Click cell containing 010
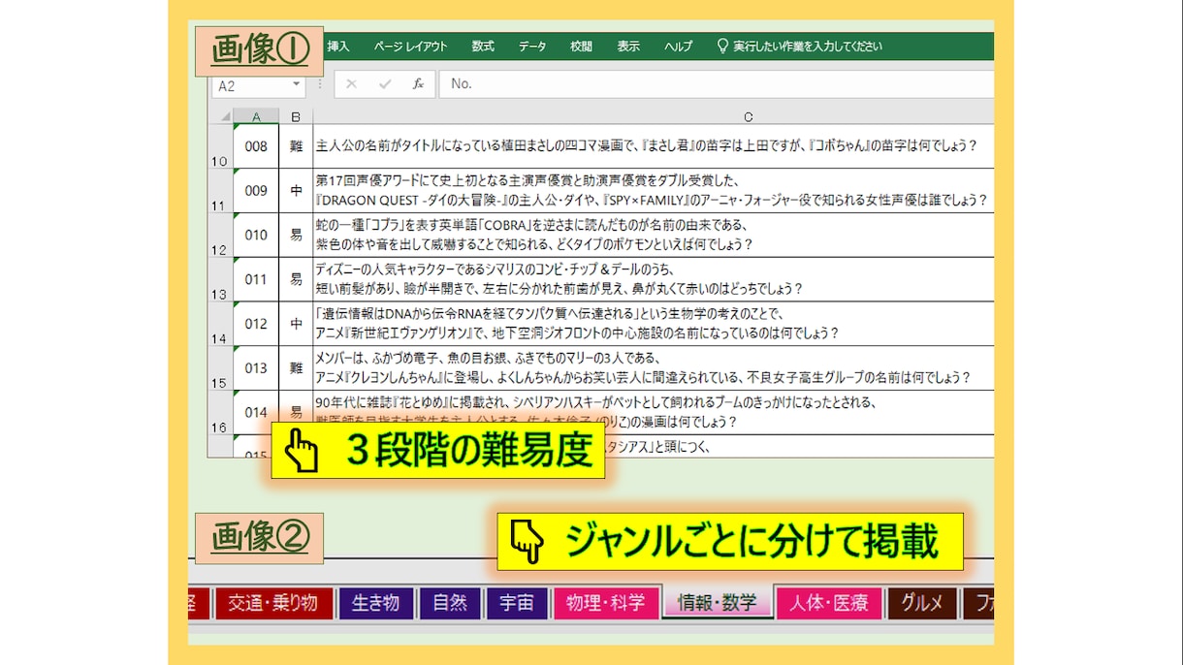1183x665 pixels. point(256,236)
